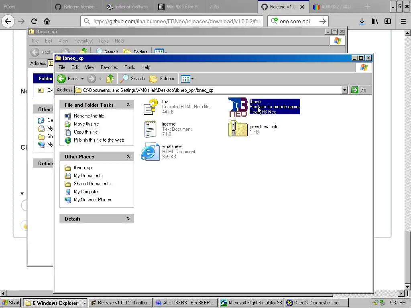The width and height of the screenshot is (411, 308).
Task: Go to My Documents in Other Places
Action: [88, 176]
